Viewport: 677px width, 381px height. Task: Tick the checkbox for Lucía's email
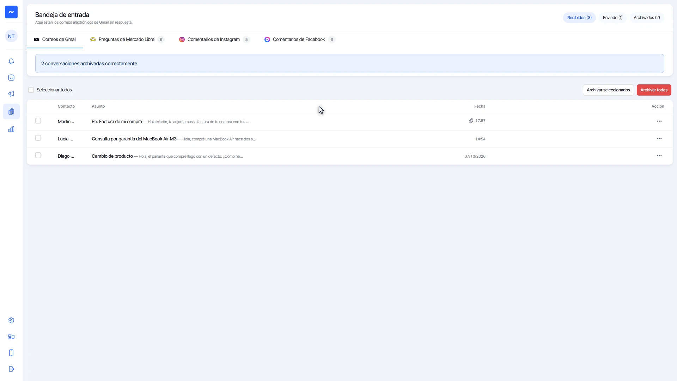(38, 138)
